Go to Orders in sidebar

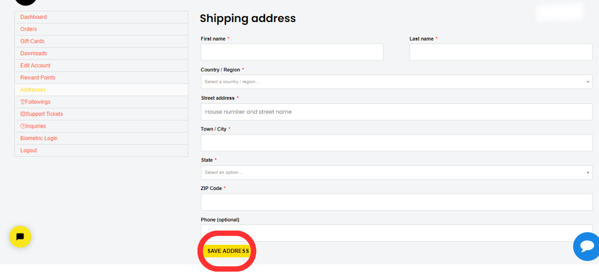tap(28, 29)
